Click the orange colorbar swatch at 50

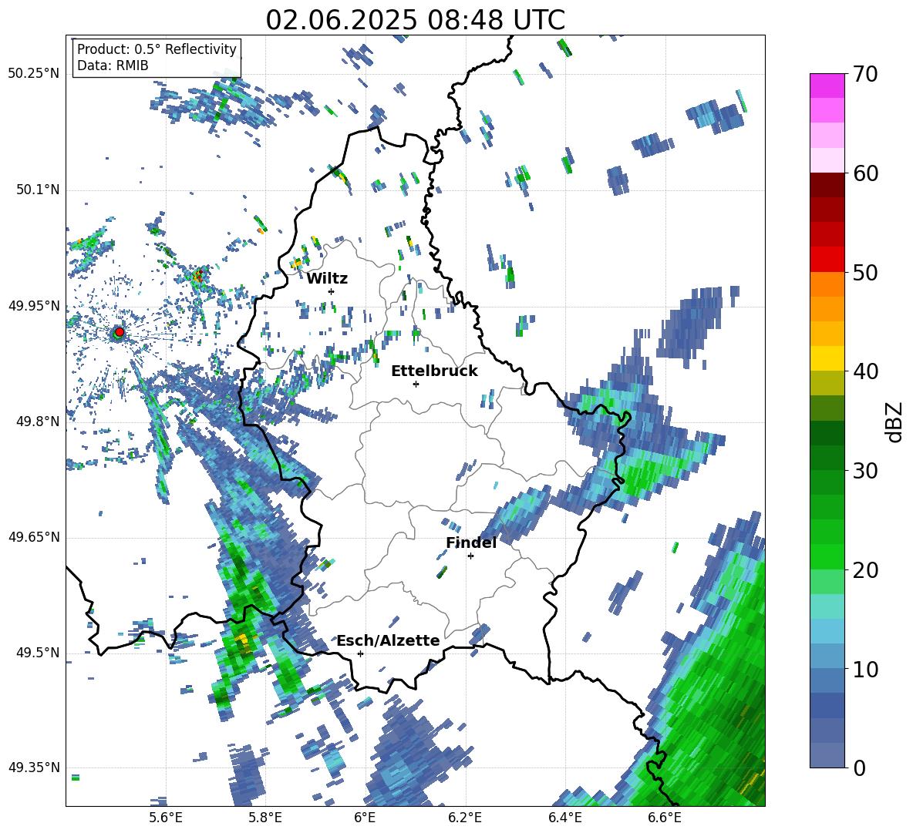click(827, 284)
